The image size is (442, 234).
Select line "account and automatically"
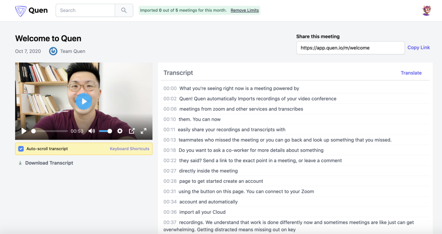point(209,202)
